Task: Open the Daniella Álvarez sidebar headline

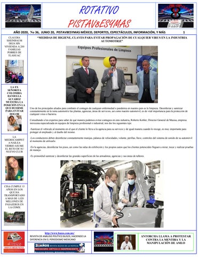Action: click(x=14, y=100)
